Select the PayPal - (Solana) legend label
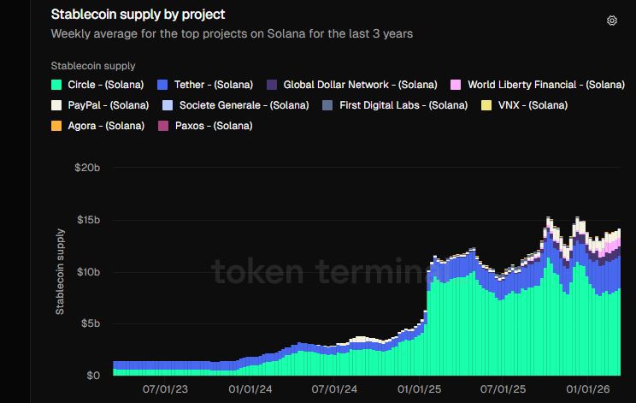Image resolution: width=636 pixels, height=403 pixels. tap(109, 105)
